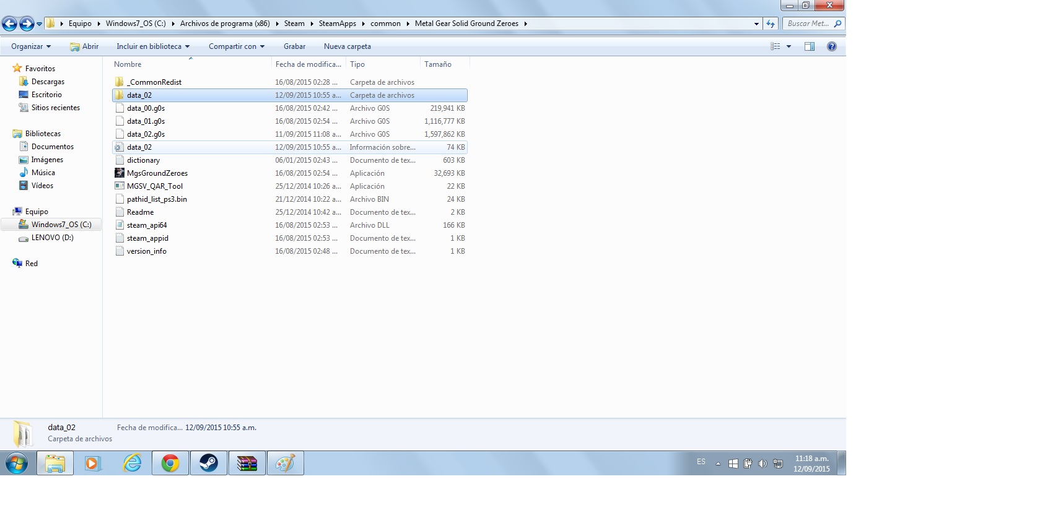
Task: Click the Back navigation arrow button
Action: [x=9, y=24]
